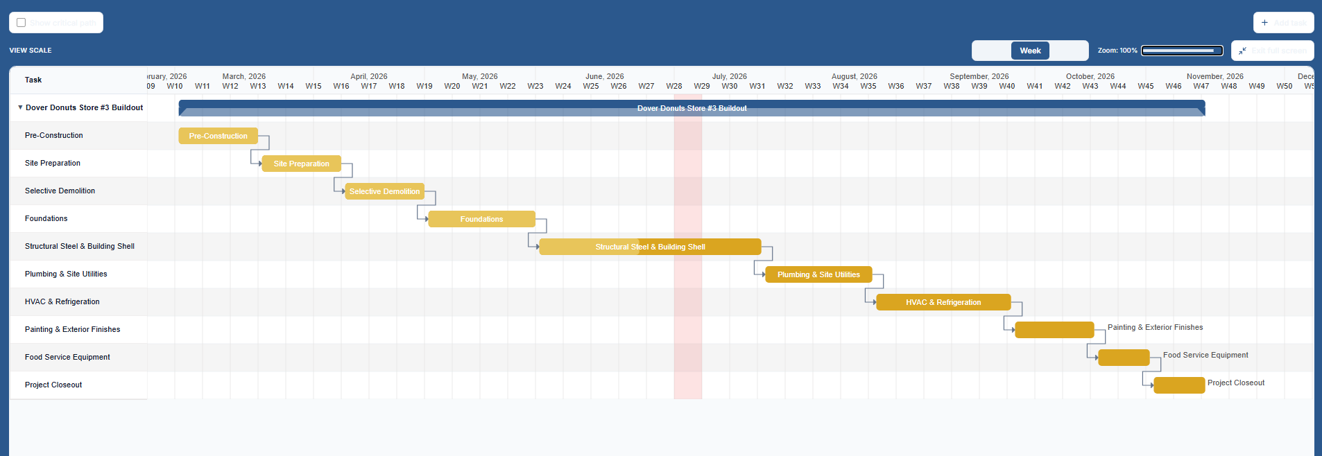Image resolution: width=1322 pixels, height=456 pixels.
Task: Click the Food Service Equipment label beside its bar
Action: coord(1205,355)
